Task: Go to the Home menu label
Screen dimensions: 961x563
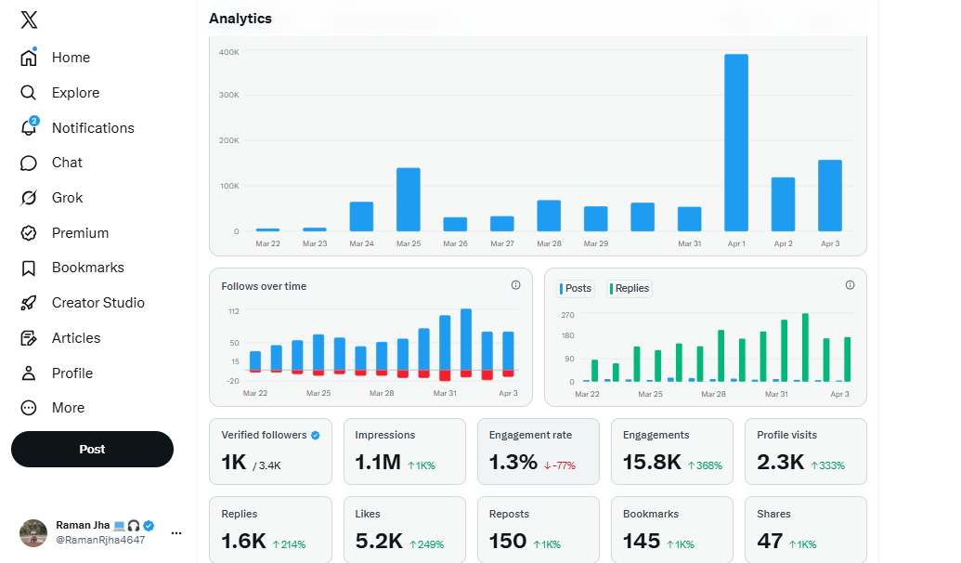Action: click(71, 58)
